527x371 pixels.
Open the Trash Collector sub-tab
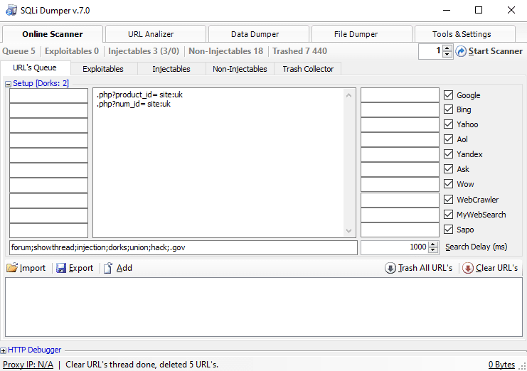pos(308,69)
